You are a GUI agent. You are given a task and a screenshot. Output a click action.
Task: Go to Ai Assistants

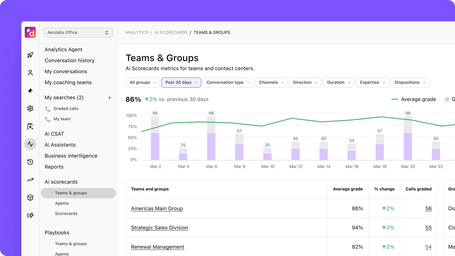(x=60, y=145)
